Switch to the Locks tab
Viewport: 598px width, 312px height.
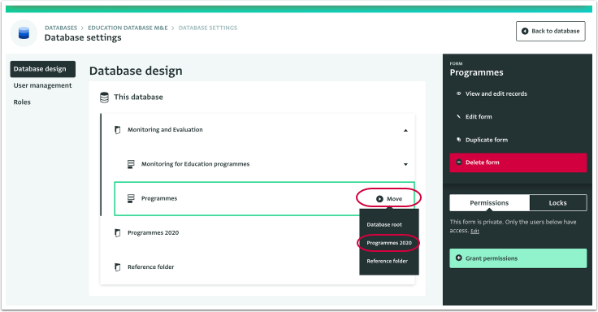click(557, 203)
